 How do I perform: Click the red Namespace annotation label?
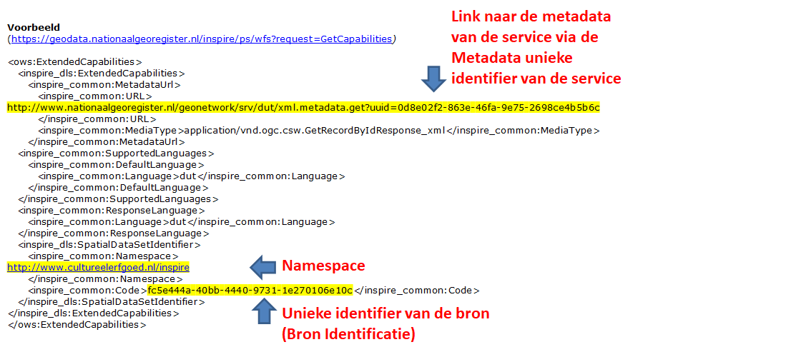(323, 266)
